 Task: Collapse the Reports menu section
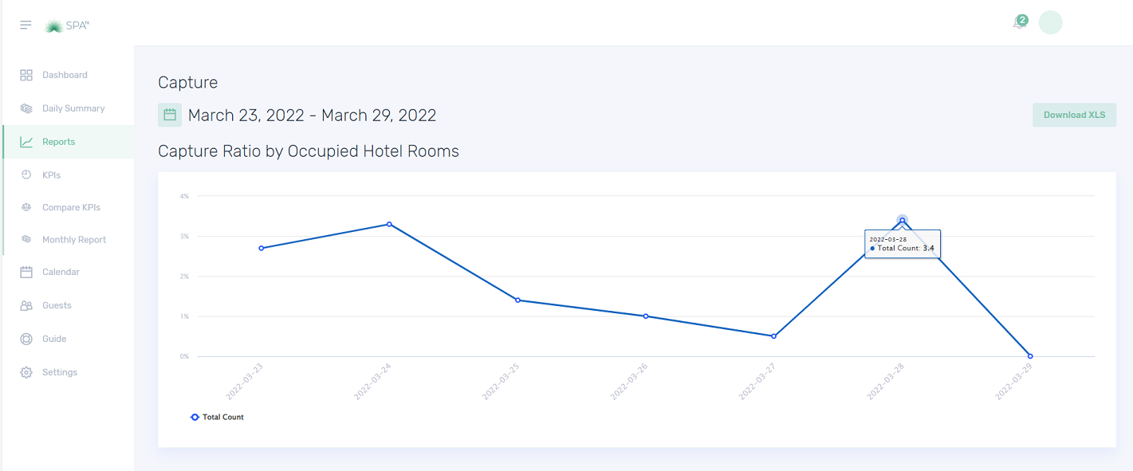pyautogui.click(x=58, y=142)
